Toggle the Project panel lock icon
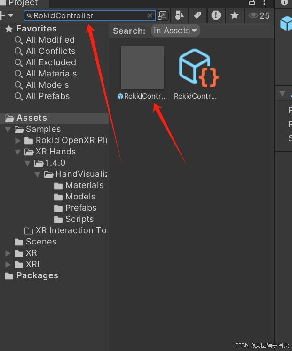Viewport: 292px width, 351px height. [x=252, y=2]
